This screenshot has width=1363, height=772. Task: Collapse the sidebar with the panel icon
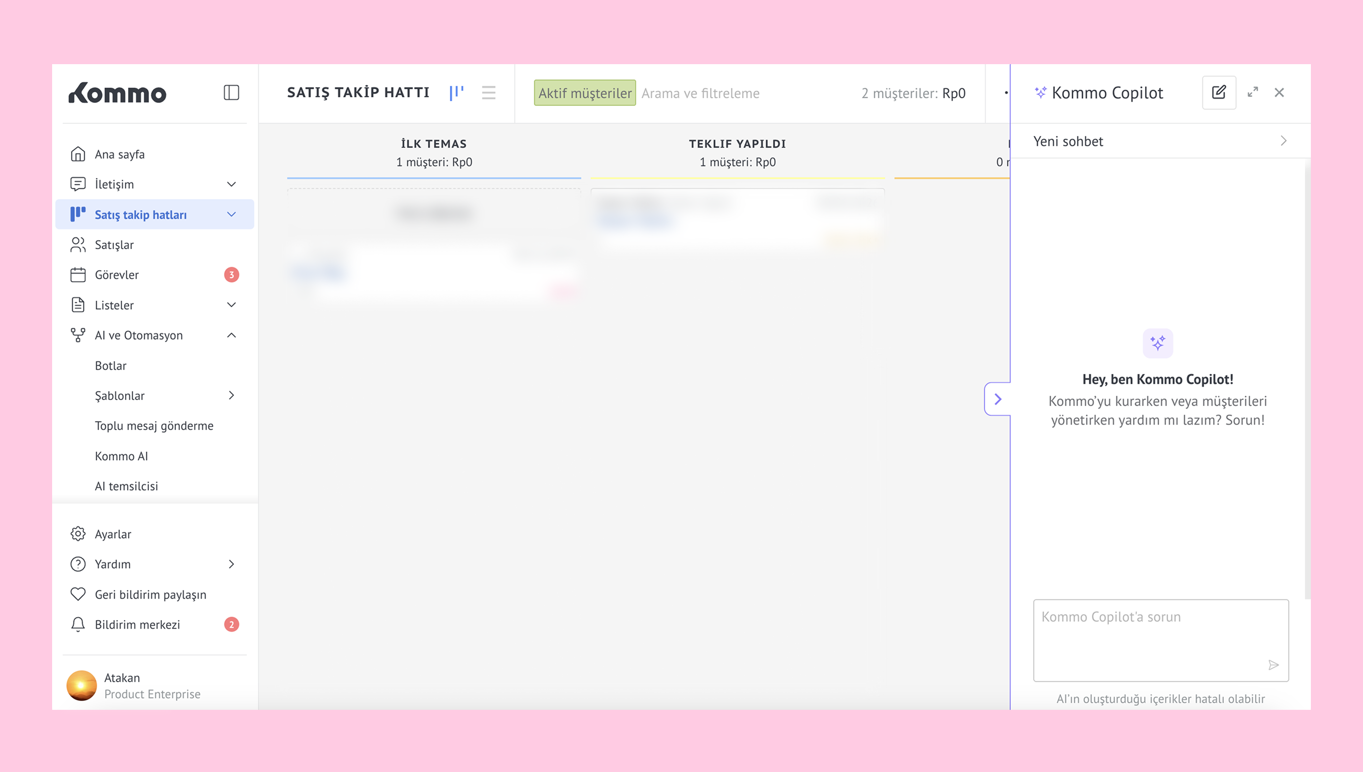coord(231,93)
